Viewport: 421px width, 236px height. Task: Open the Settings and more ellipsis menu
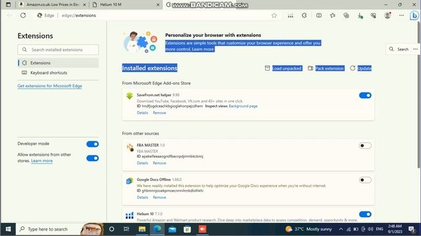coord(401,16)
